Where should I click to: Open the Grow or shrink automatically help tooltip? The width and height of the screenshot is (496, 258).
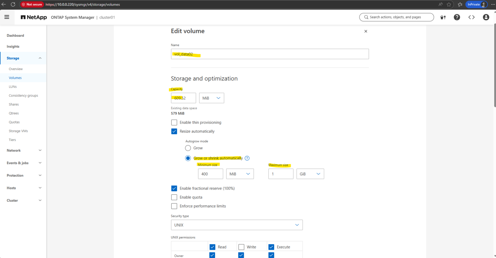[x=247, y=158]
